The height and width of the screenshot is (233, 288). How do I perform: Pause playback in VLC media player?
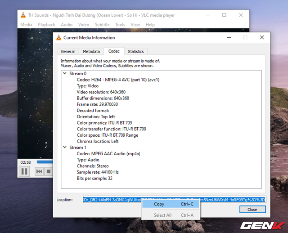[x=24, y=171]
